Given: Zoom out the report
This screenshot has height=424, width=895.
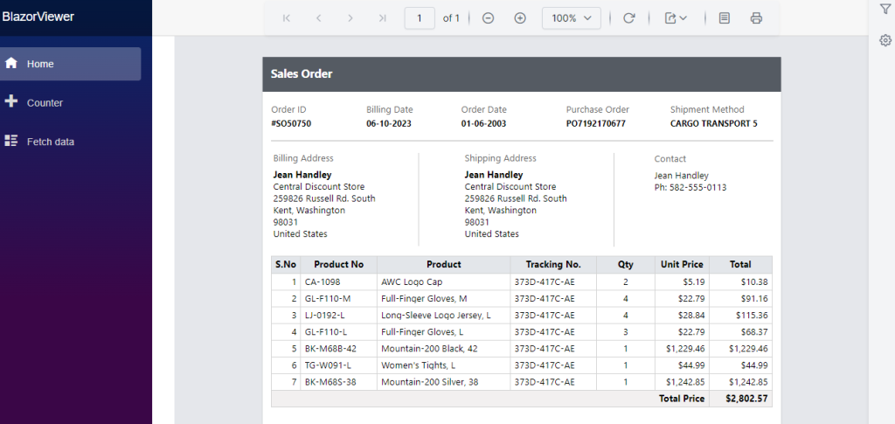Looking at the screenshot, I should click(x=489, y=18).
